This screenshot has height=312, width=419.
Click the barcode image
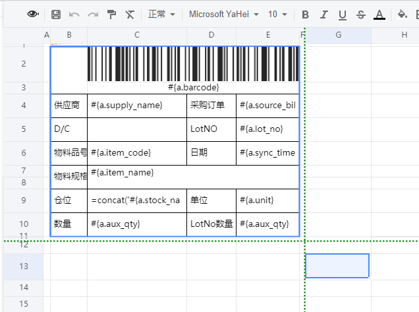tap(193, 64)
